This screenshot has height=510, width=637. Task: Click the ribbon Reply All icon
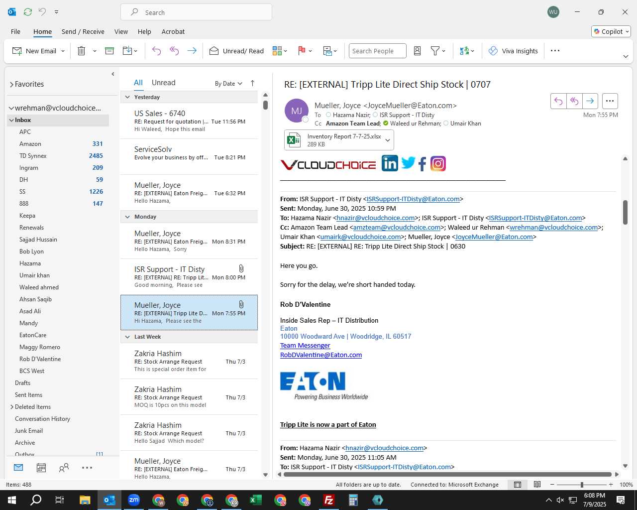pos(174,51)
